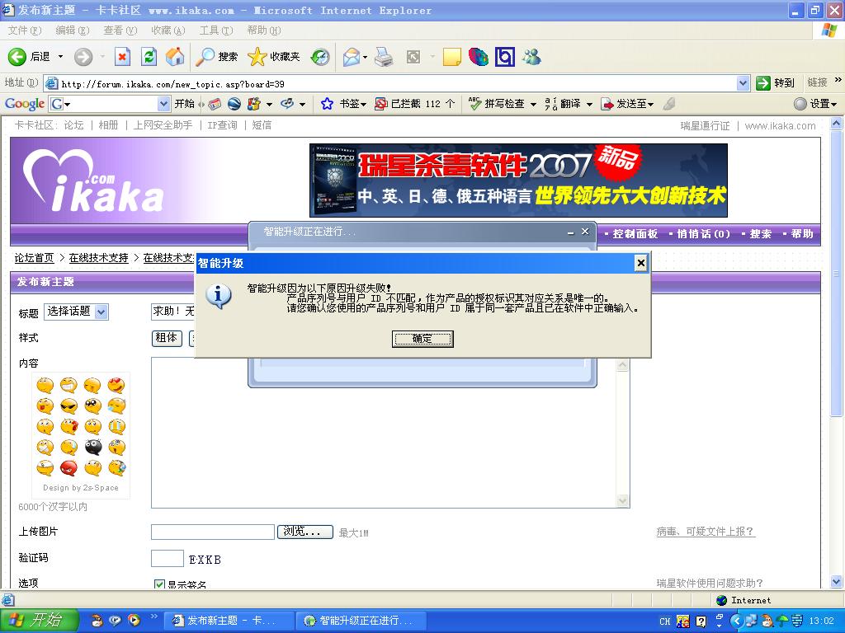Click the blue info bubble dialog icon
The height and width of the screenshot is (633, 845).
(x=219, y=296)
